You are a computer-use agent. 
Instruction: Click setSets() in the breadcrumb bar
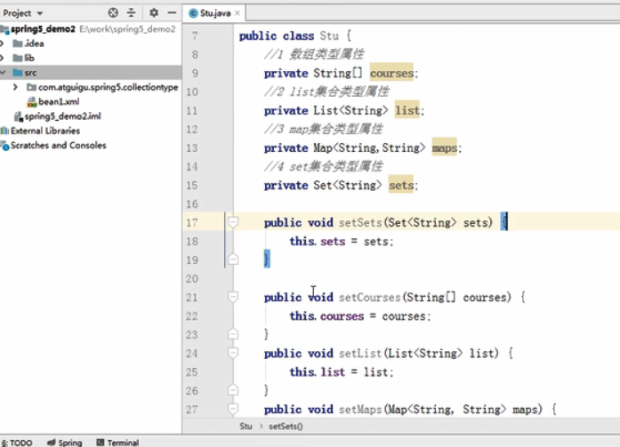(x=286, y=426)
